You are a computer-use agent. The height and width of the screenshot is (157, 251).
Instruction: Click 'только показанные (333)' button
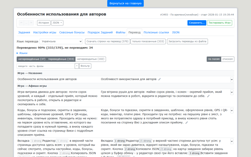[148, 41]
